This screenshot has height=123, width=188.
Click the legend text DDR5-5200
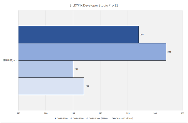pyautogui.click(x=62, y=119)
